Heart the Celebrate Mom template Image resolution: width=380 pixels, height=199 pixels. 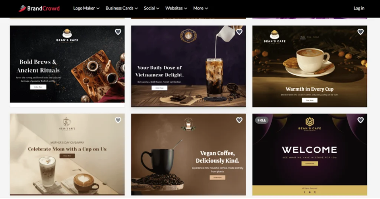(x=118, y=120)
